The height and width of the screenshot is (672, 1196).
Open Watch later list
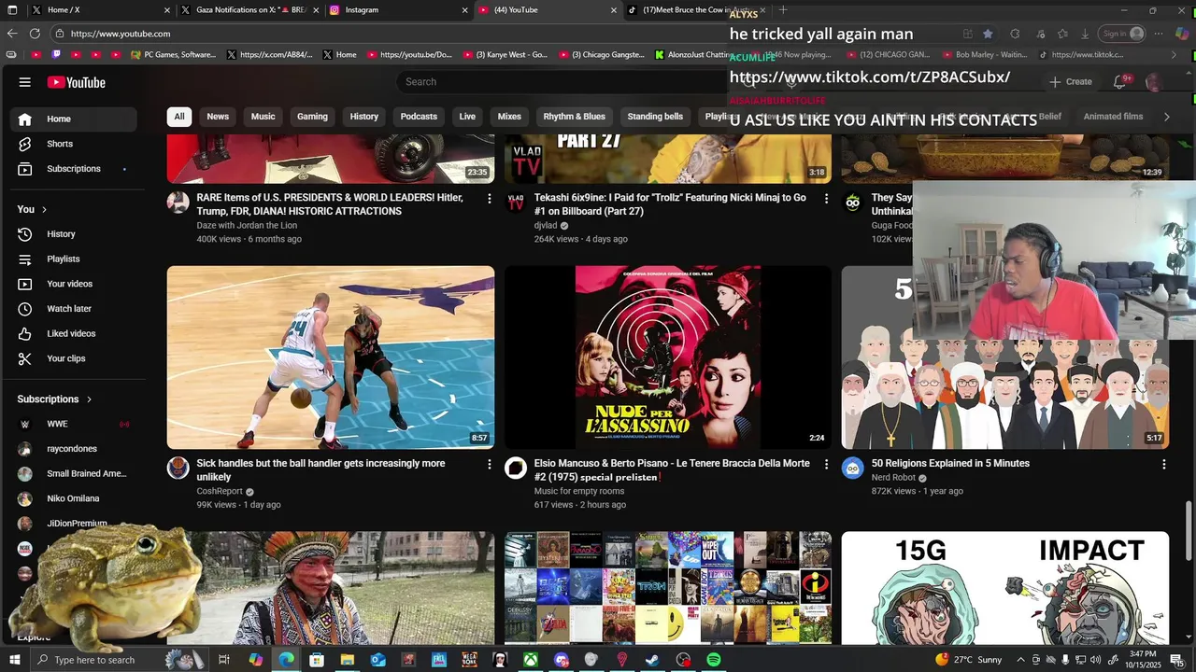(x=73, y=309)
